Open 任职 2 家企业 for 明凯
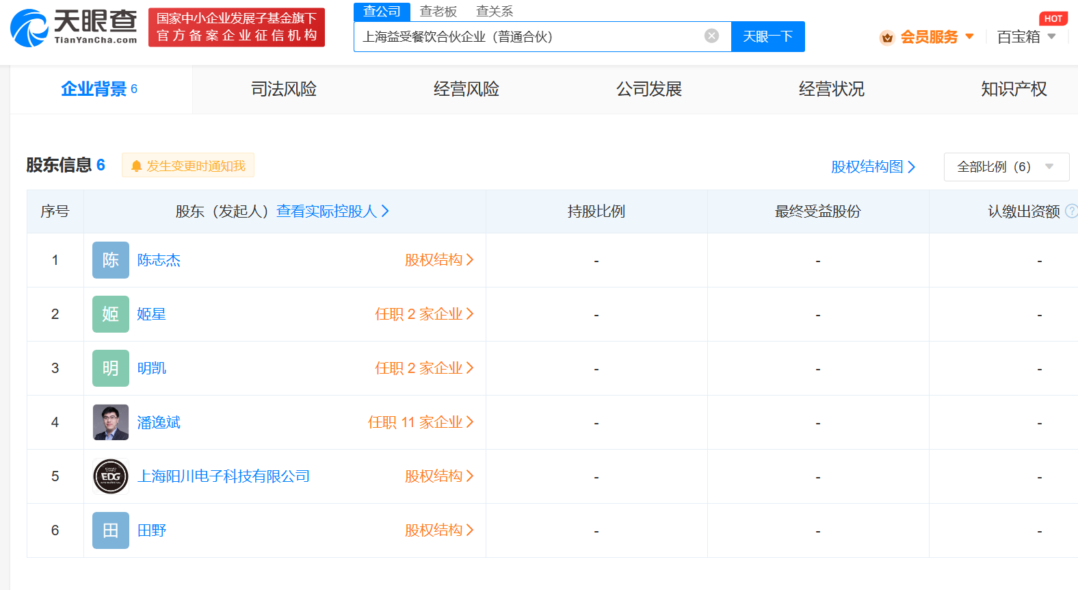Viewport: 1078px width, 590px height. (424, 368)
